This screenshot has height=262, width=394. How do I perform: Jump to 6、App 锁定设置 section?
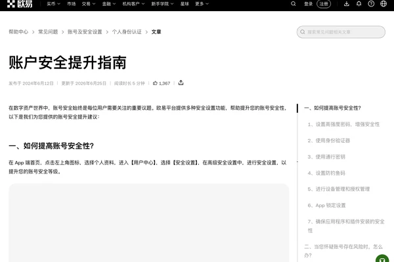pyautogui.click(x=326, y=205)
